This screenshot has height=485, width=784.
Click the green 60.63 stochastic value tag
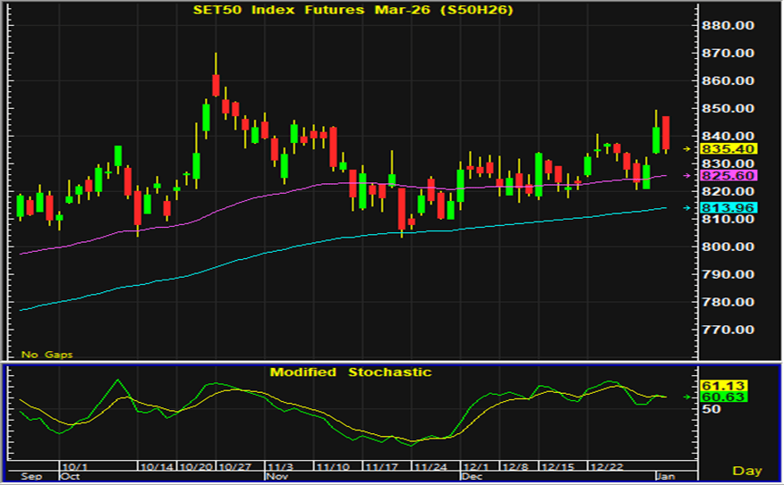point(720,397)
